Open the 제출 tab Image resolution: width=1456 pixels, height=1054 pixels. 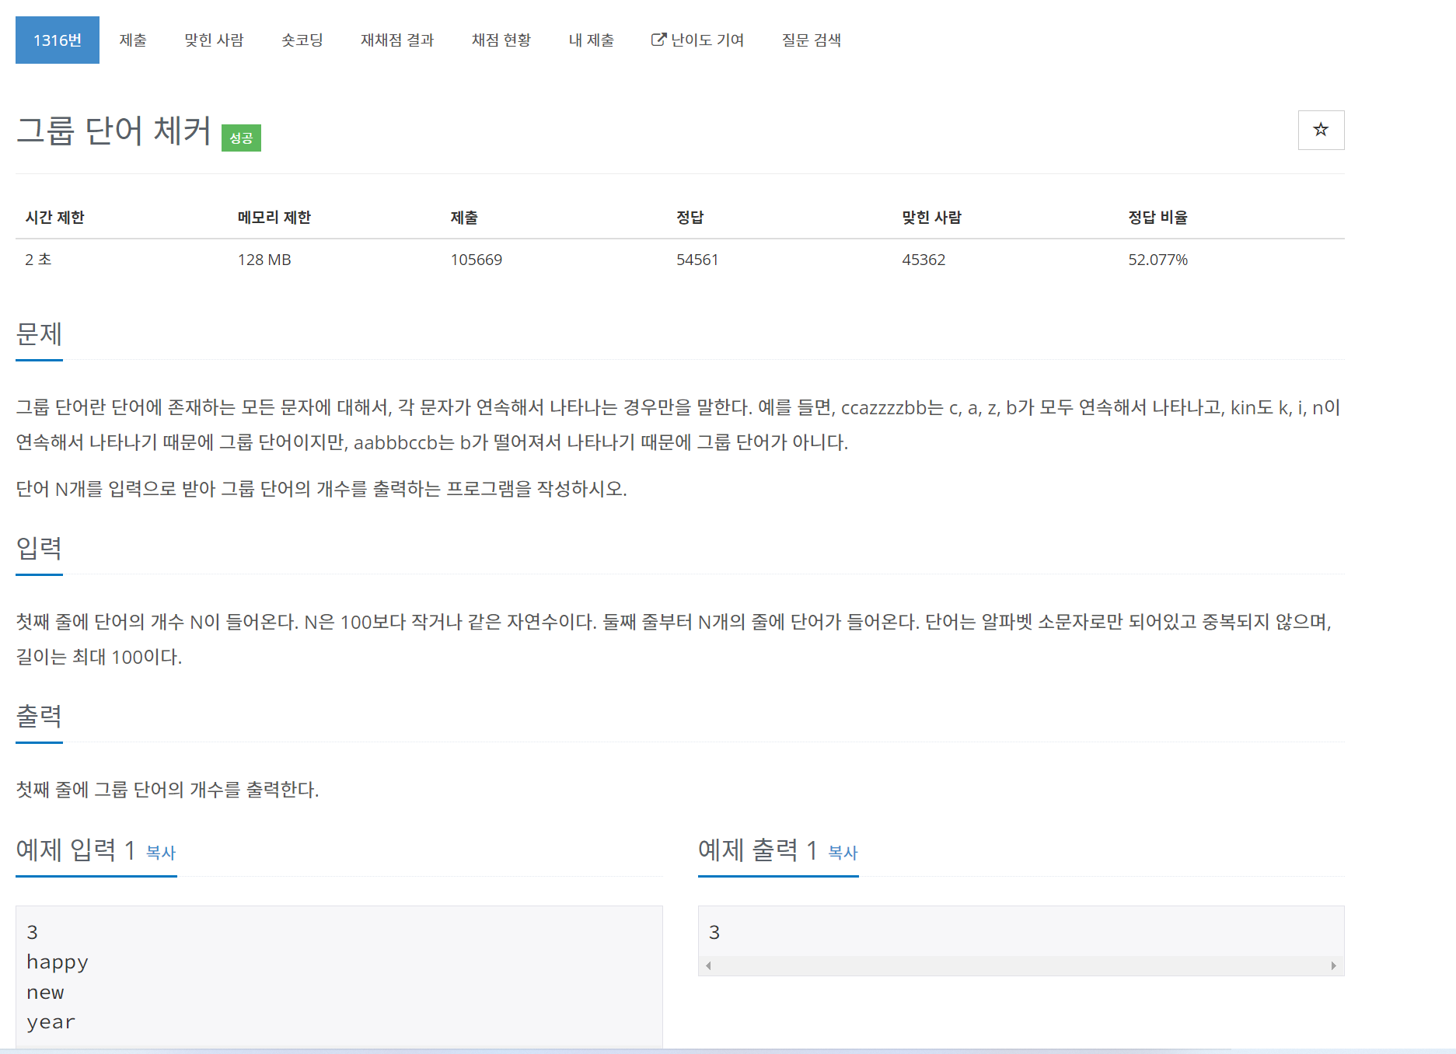point(133,40)
